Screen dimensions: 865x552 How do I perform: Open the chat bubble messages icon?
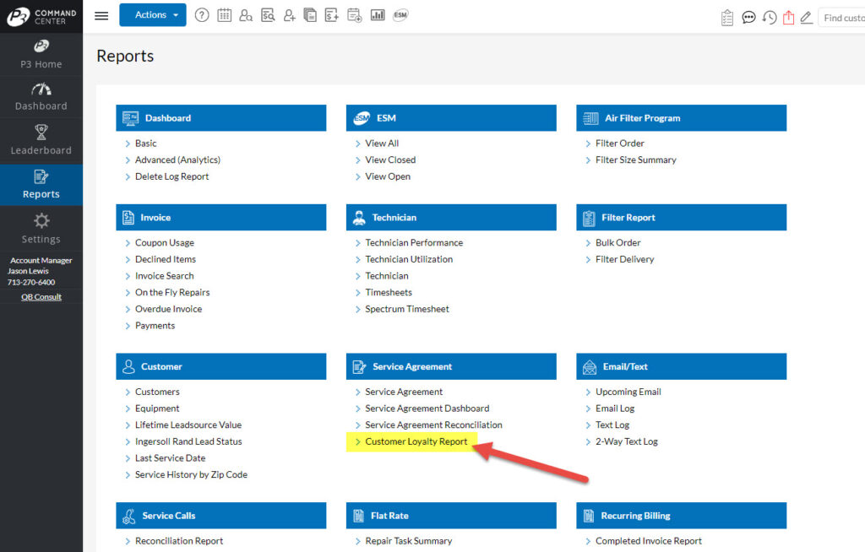pyautogui.click(x=748, y=17)
